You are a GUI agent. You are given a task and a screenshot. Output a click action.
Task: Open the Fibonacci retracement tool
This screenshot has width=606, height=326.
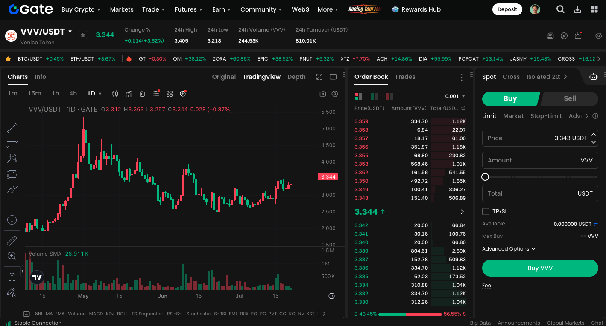[12, 143]
